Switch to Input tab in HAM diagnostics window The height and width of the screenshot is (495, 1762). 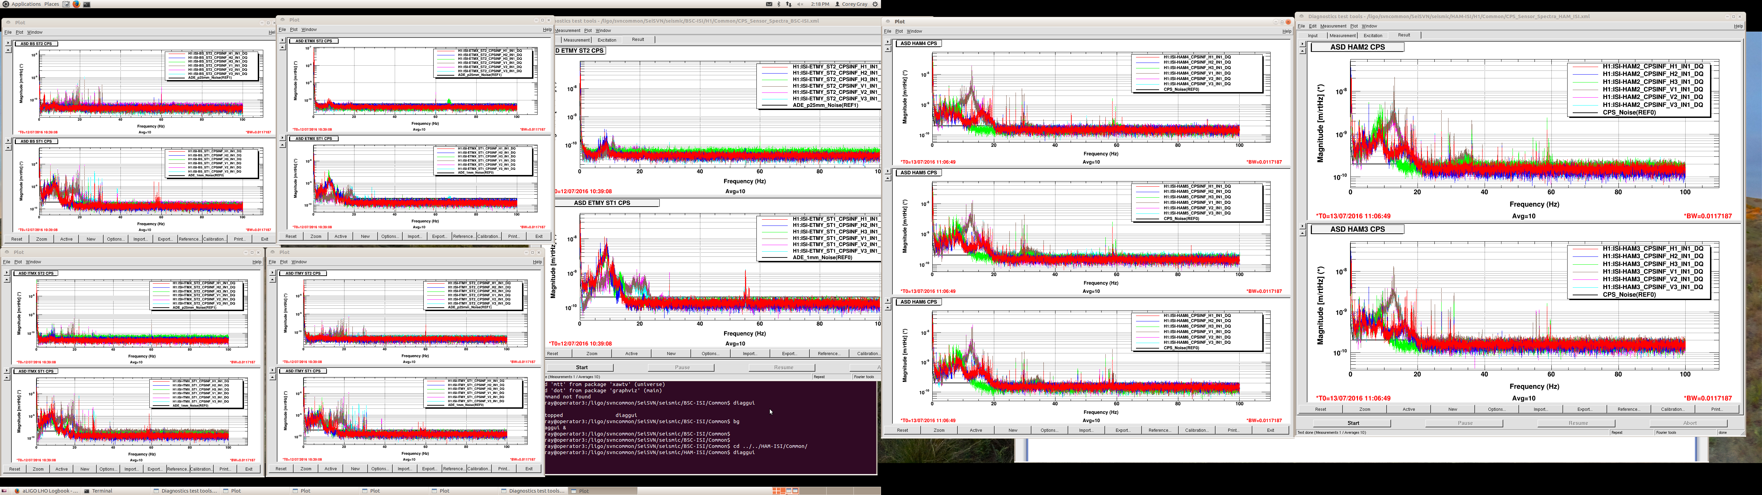click(x=1313, y=35)
